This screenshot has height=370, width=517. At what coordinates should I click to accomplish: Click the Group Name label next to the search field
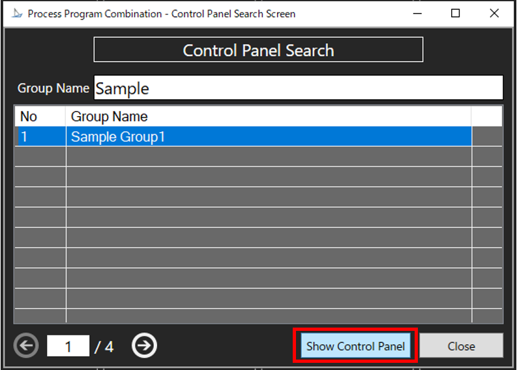point(53,88)
